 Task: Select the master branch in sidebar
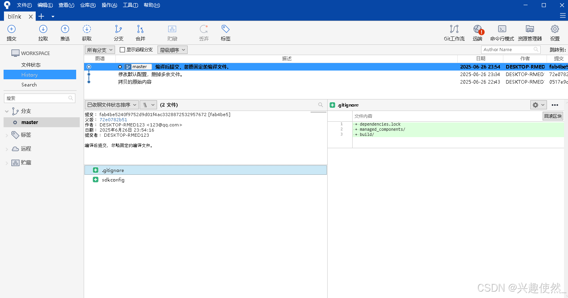click(42, 122)
